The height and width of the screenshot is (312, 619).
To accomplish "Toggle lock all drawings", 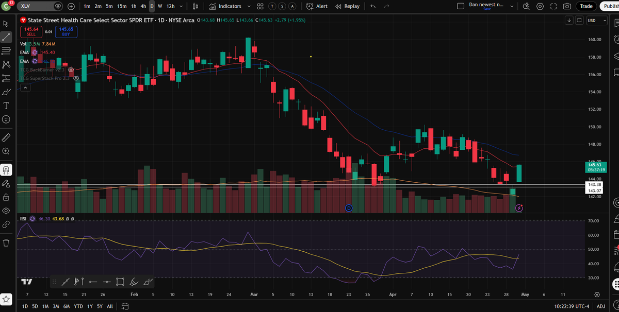I will (x=6, y=197).
